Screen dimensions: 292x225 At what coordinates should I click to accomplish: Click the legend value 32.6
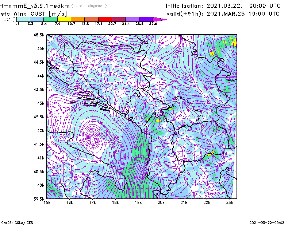click(x=153, y=24)
